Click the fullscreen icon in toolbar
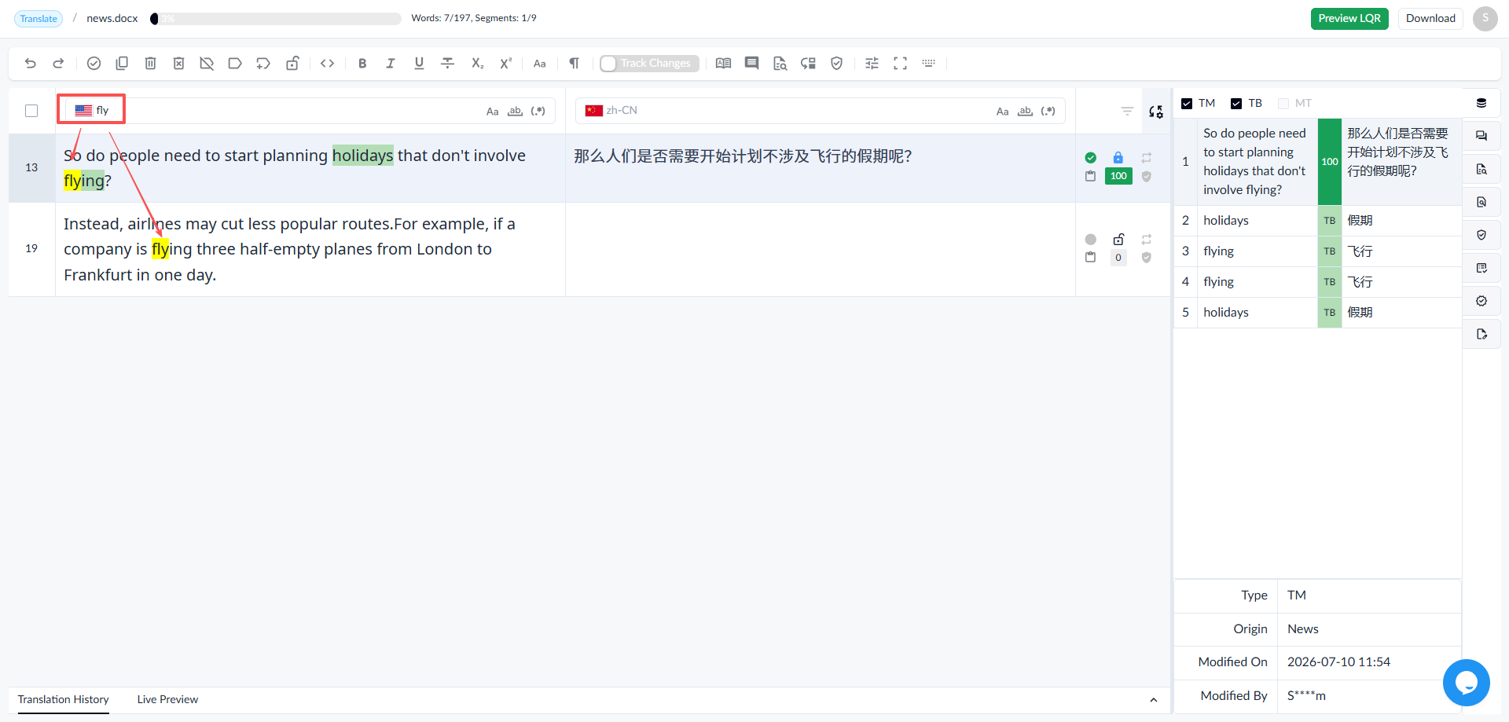1509x722 pixels. point(900,64)
